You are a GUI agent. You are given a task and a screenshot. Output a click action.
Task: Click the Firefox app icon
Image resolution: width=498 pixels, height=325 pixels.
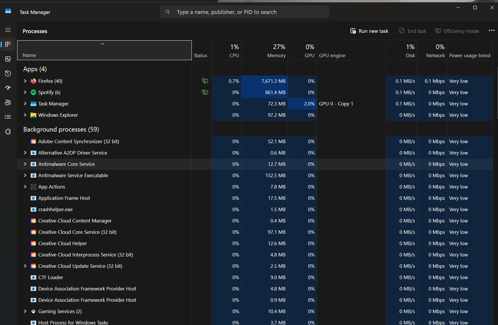33,81
